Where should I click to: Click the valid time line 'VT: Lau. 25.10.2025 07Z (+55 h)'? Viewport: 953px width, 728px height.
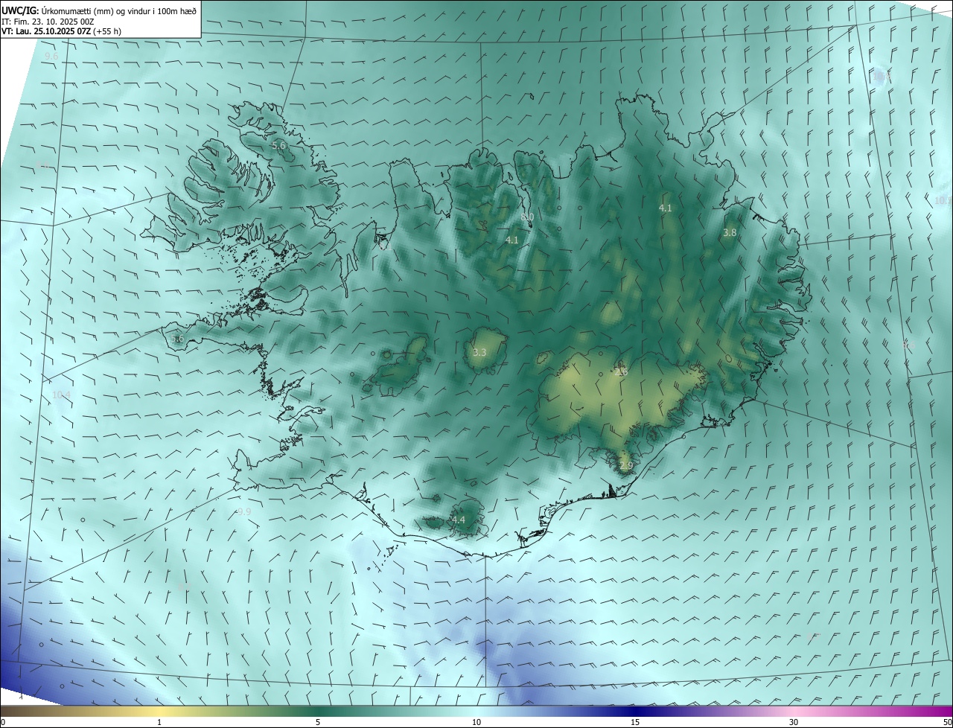61,31
